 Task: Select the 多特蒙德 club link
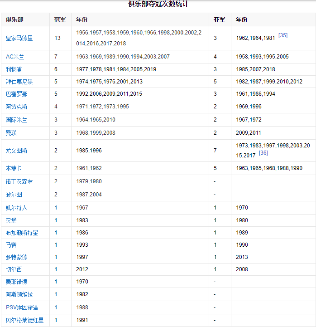tap(16, 257)
